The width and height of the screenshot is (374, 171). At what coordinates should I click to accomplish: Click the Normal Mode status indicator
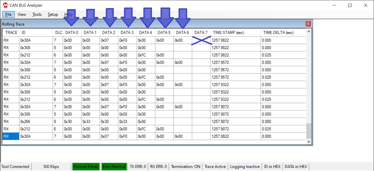click(86, 166)
